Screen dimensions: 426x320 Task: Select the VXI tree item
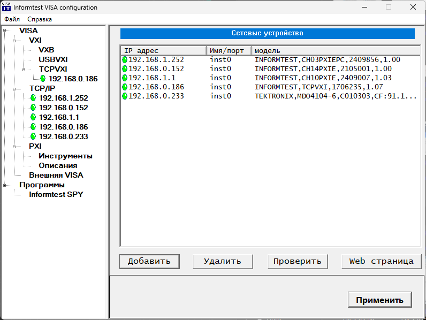point(35,40)
